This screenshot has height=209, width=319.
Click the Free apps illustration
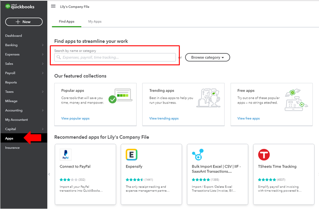296,100
